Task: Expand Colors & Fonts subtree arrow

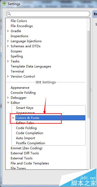Action: (14, 118)
